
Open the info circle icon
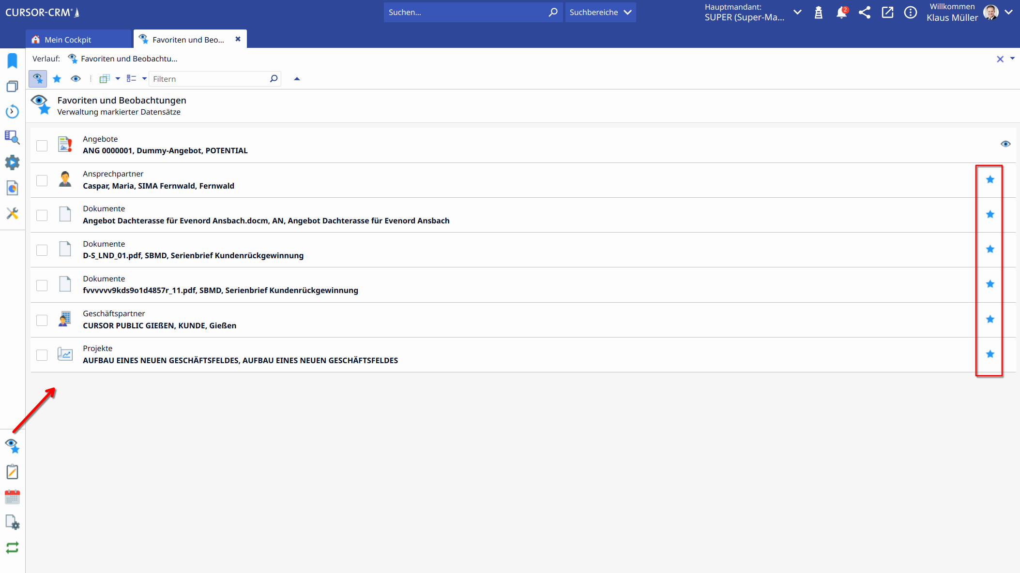tap(911, 13)
